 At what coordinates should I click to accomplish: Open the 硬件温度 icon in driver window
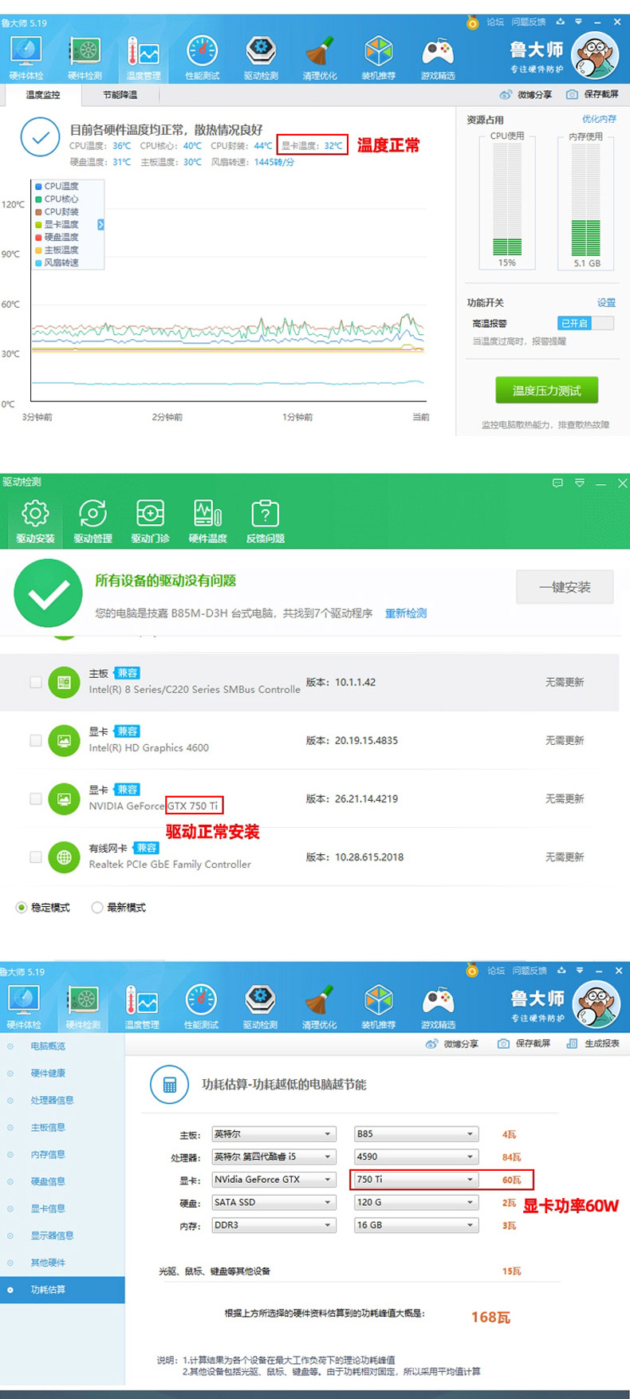tap(207, 514)
